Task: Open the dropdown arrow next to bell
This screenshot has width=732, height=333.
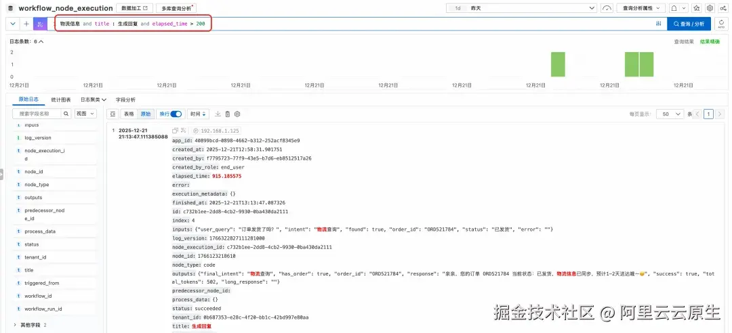Action: tap(684, 8)
